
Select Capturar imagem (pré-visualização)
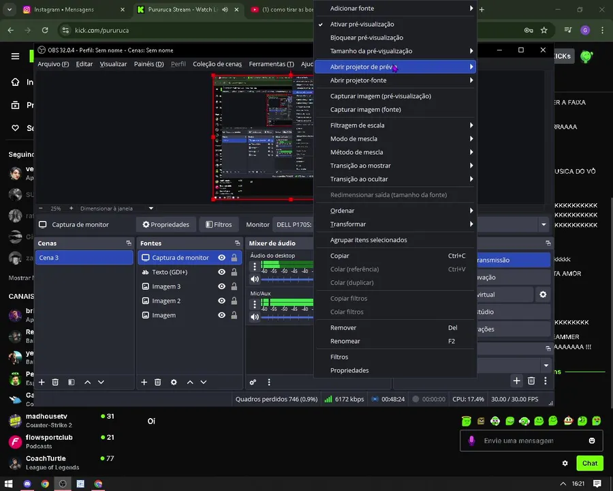pos(395,96)
